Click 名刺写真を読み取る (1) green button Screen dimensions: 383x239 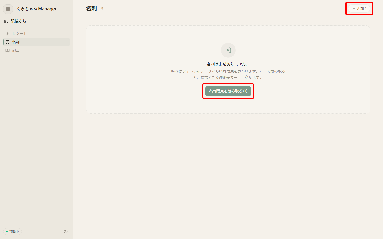(228, 91)
